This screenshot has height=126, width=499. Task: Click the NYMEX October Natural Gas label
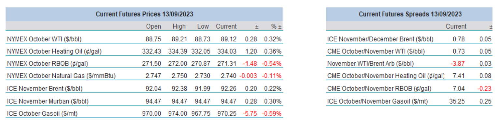61,76
